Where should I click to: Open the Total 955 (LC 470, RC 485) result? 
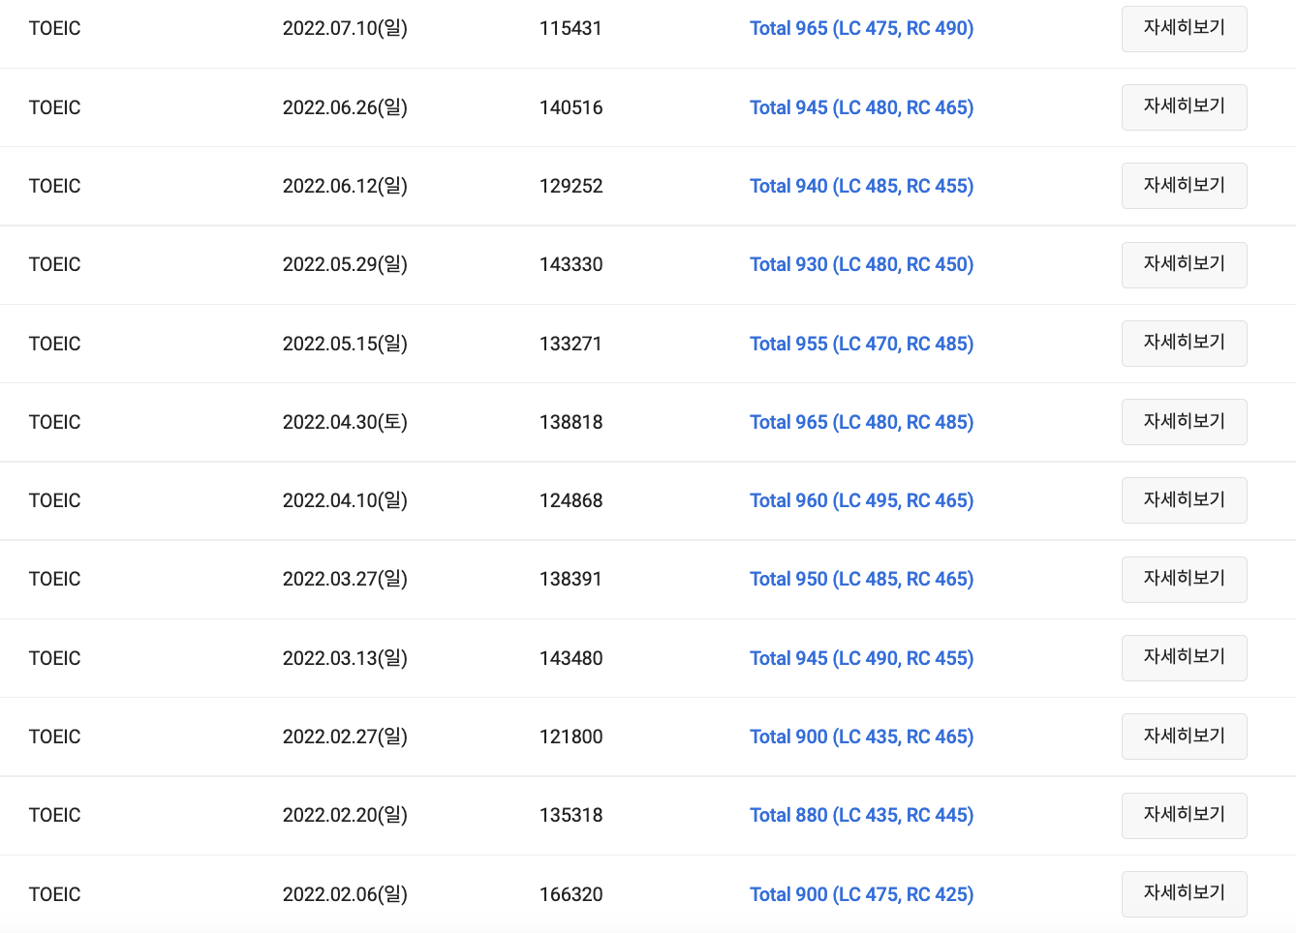pos(861,344)
